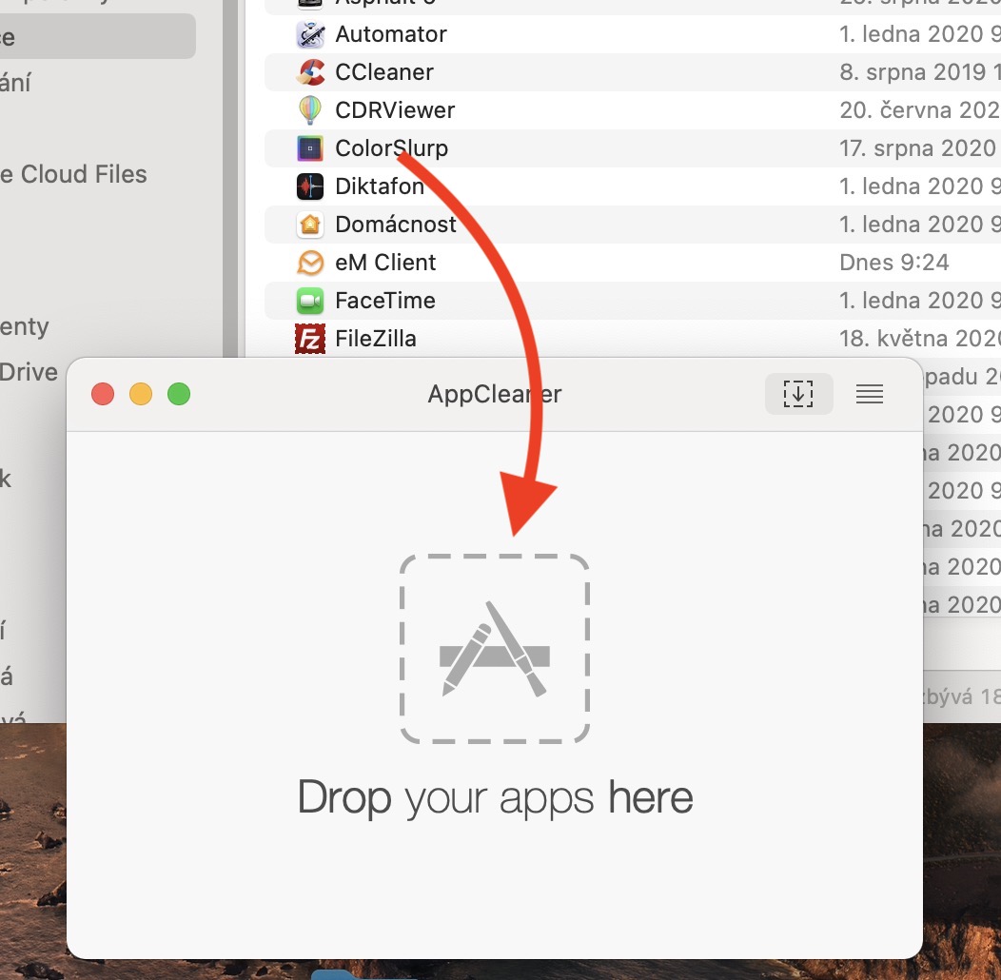This screenshot has height=980, width=1001.
Task: Open the sidebar item ending in 'enty'
Action: (x=25, y=327)
